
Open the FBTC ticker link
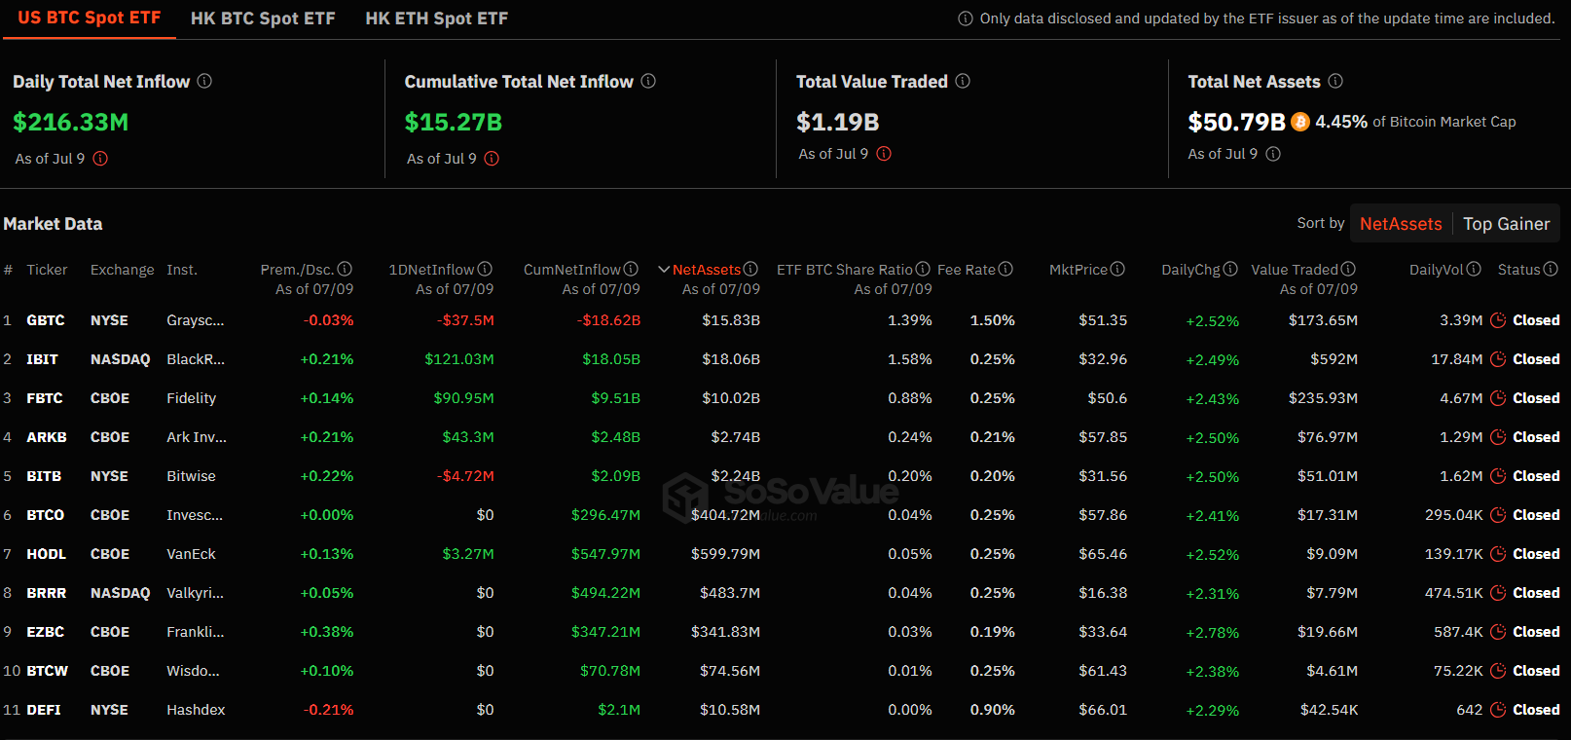(45, 398)
